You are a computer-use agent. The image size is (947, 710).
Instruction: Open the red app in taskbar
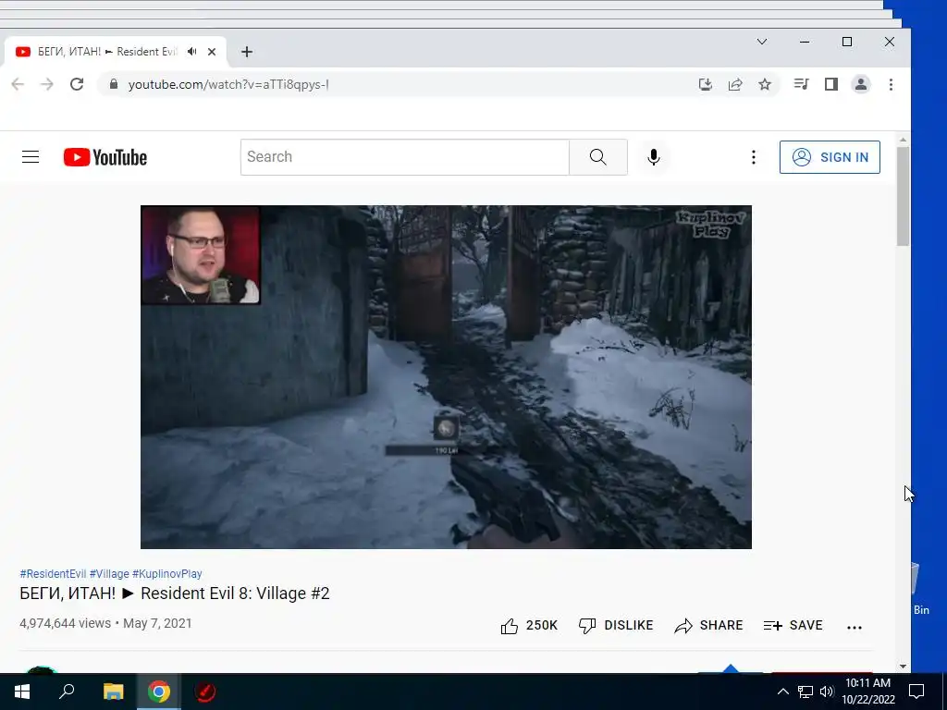coord(204,692)
